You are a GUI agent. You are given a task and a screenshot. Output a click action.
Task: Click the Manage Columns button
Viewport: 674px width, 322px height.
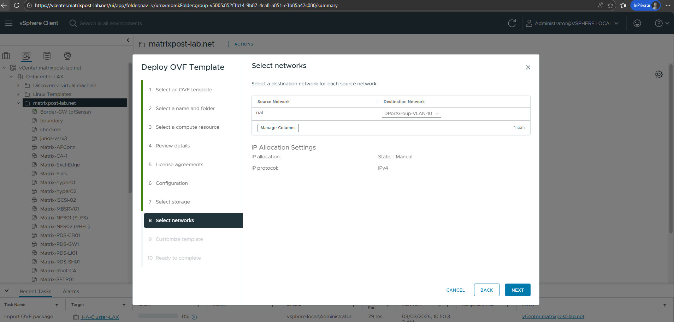(278, 128)
